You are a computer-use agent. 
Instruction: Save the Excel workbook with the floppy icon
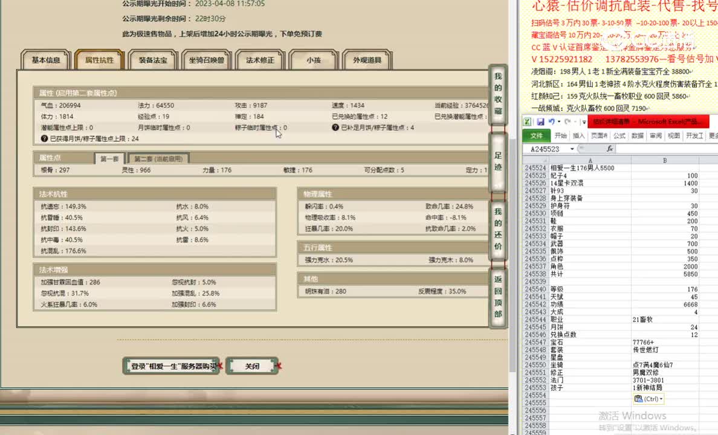click(x=540, y=122)
